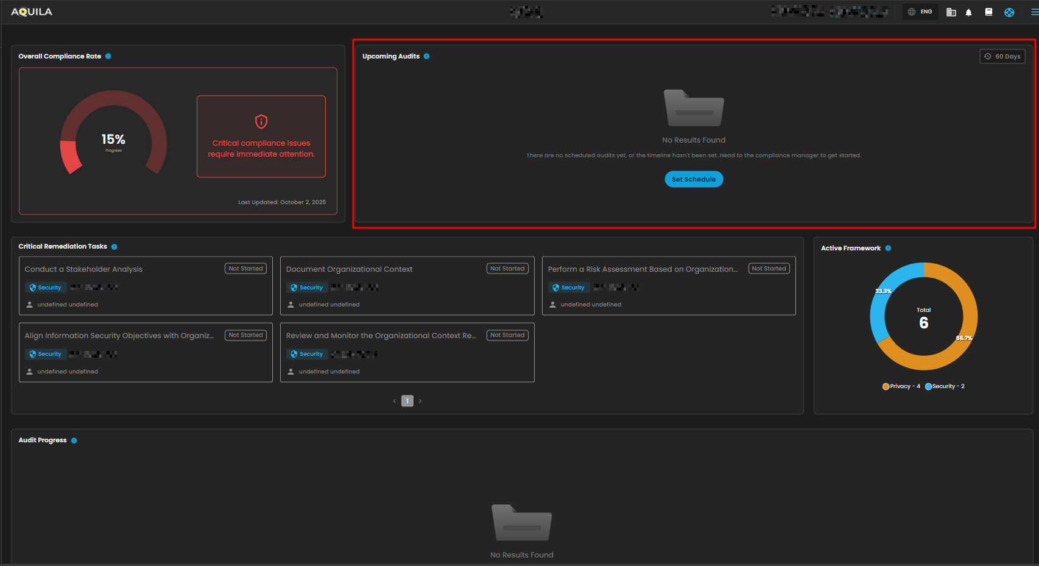Open the 60 Days timeframe selector
Screen dimensions: 1039x566
tap(1002, 56)
